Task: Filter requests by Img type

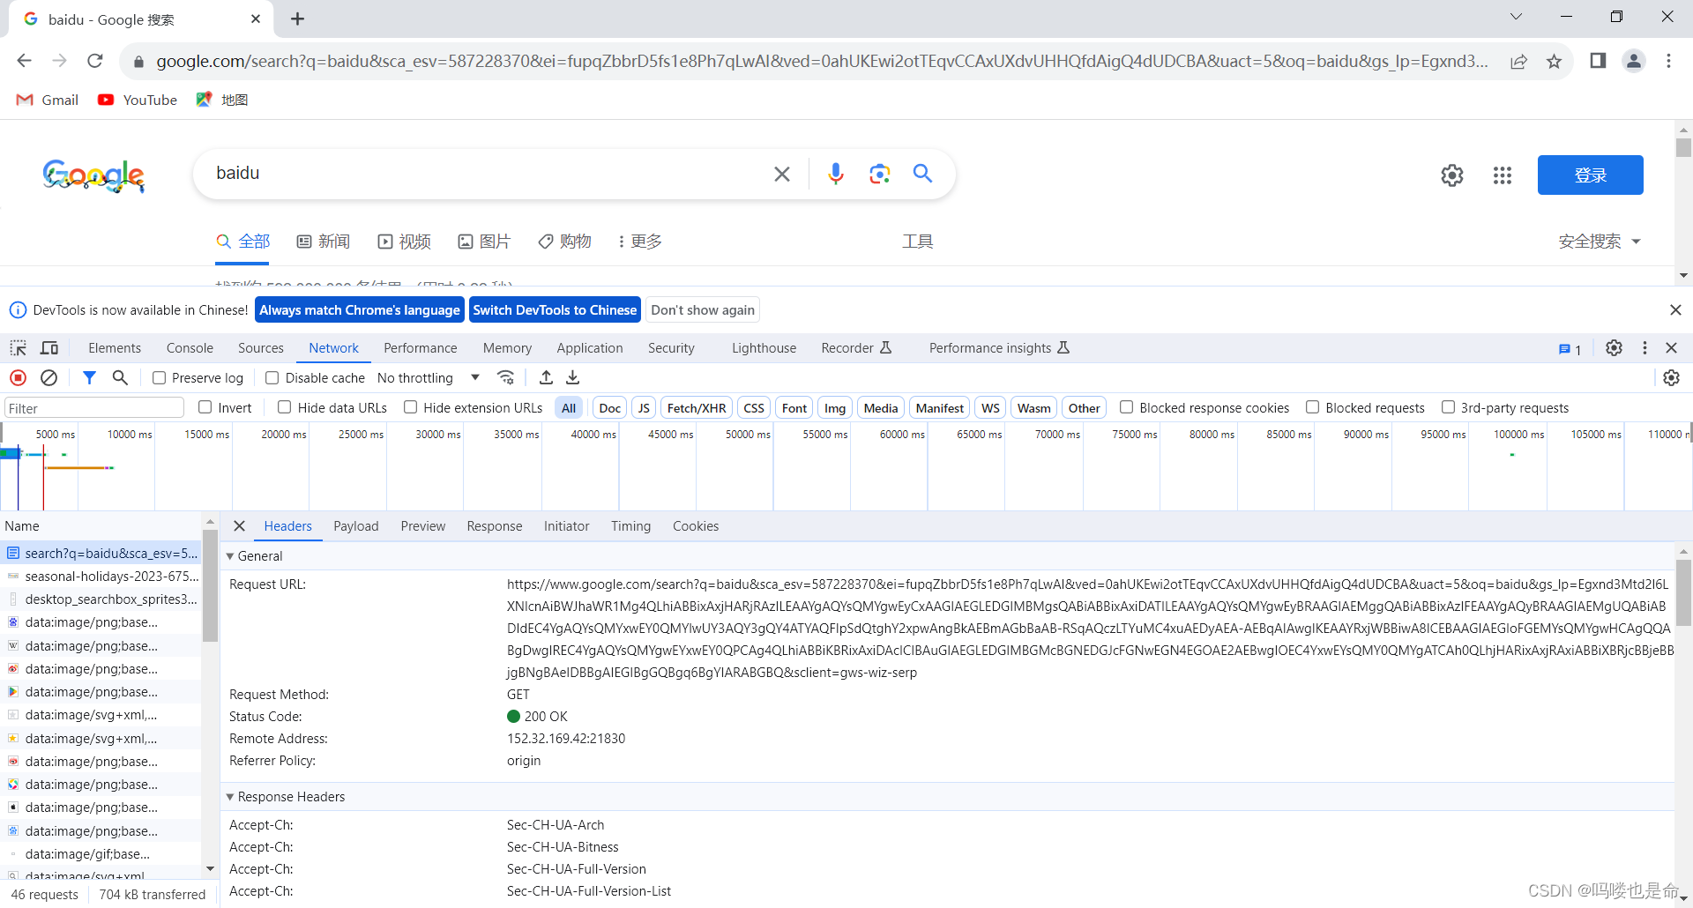Action: click(835, 407)
